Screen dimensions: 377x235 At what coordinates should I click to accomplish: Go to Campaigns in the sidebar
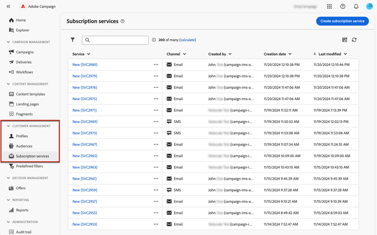pyautogui.click(x=25, y=52)
